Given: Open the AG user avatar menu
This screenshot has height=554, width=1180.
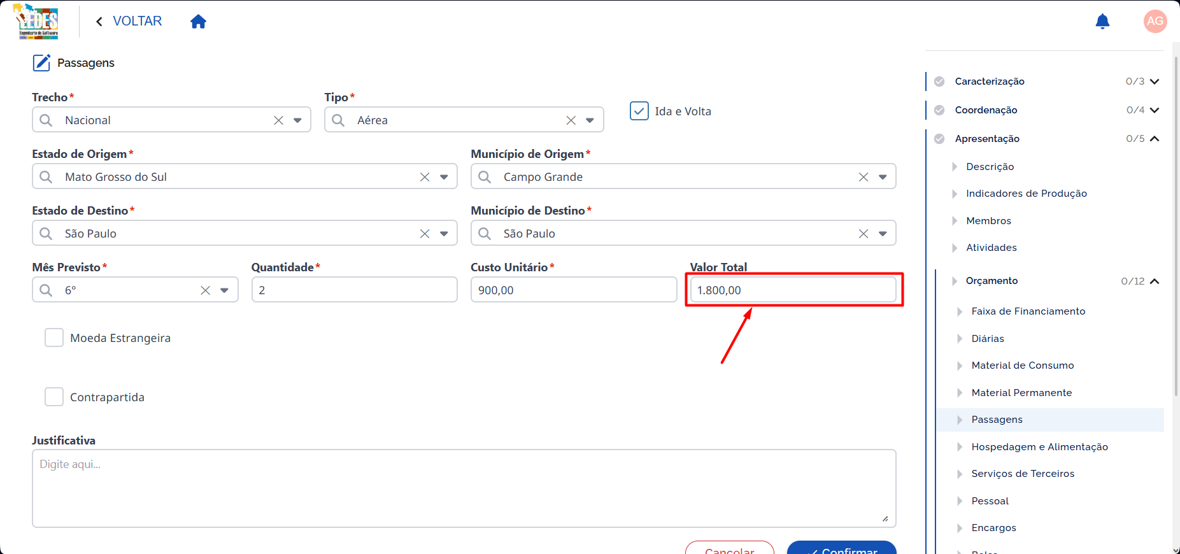Looking at the screenshot, I should [1155, 21].
